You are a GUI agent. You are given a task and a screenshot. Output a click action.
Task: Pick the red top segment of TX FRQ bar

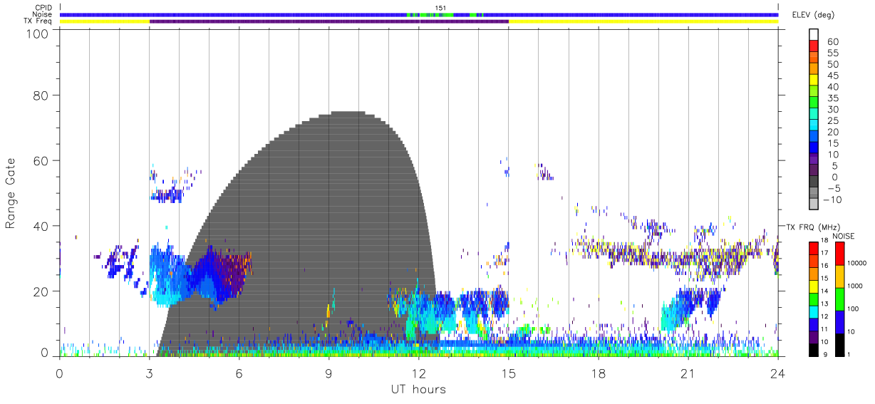tap(814, 248)
